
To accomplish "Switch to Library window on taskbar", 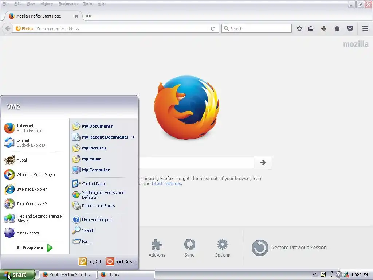I will (x=126, y=275).
